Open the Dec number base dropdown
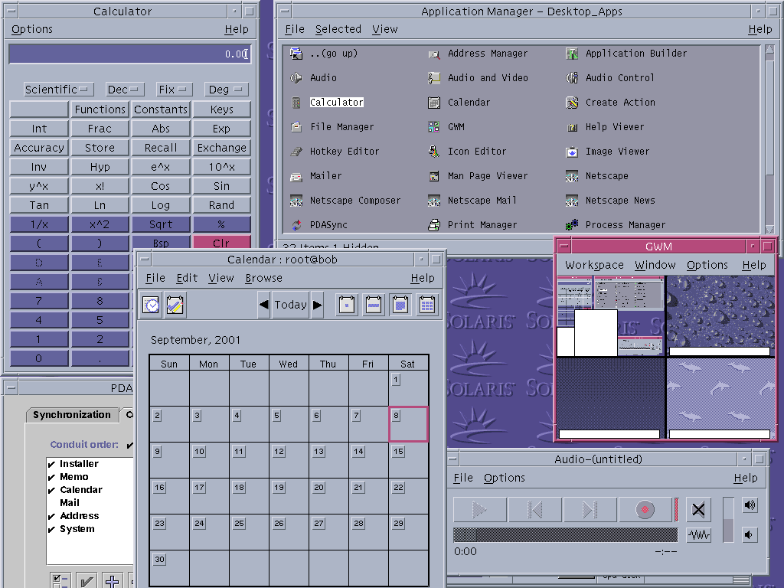Image resolution: width=784 pixels, height=588 pixels. pos(125,90)
